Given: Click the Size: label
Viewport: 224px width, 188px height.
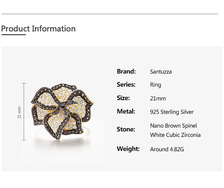Looking at the screenshot, I should tap(123, 98).
